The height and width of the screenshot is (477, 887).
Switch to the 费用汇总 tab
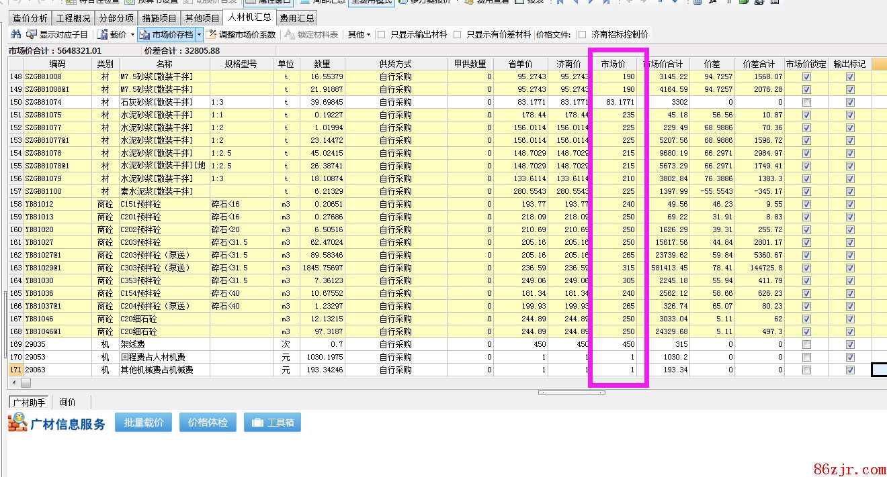[296, 18]
